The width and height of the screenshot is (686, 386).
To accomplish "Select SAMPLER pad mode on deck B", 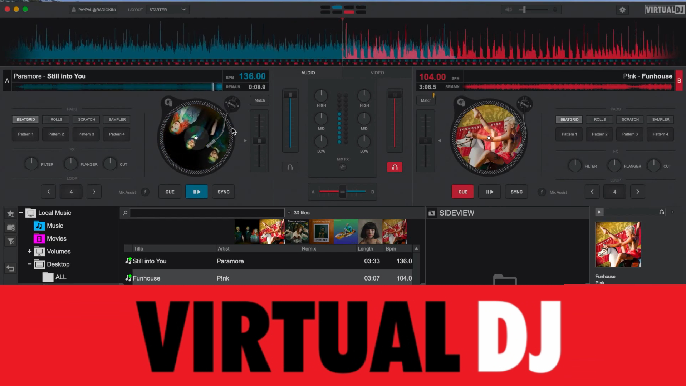I will [x=661, y=119].
